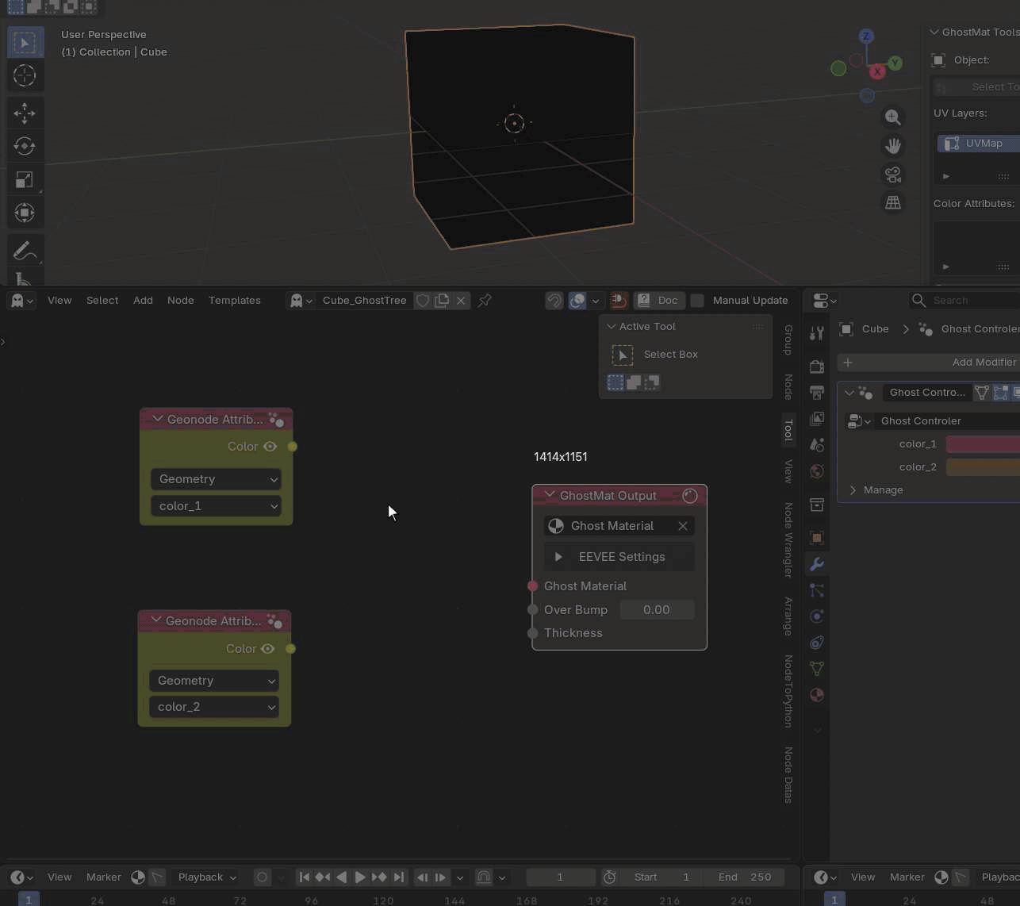1020x906 pixels.
Task: Open the color_1 red color swatch
Action: (x=982, y=444)
